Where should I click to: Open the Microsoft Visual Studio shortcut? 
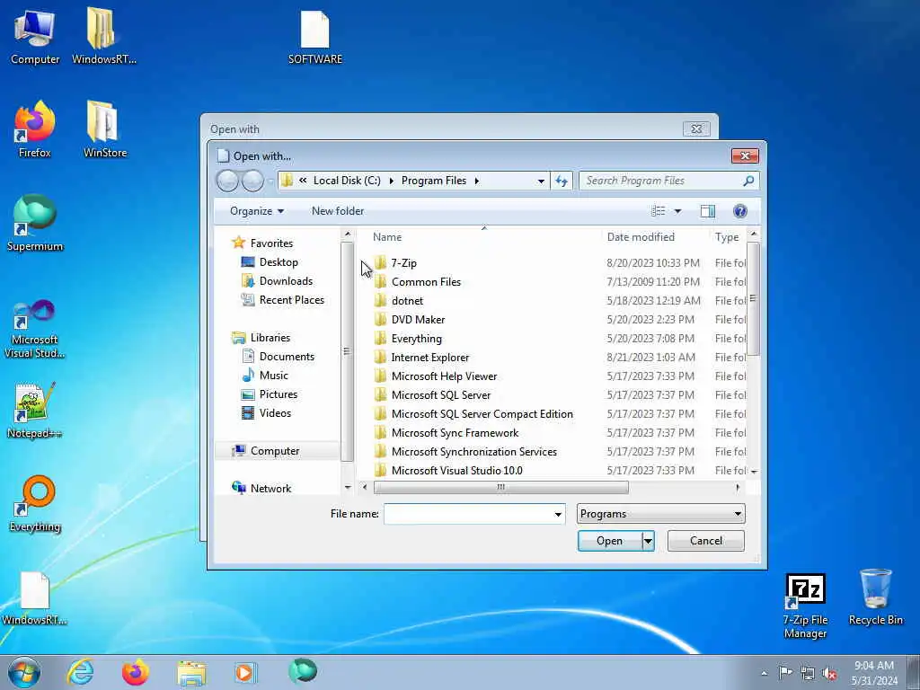click(x=35, y=329)
